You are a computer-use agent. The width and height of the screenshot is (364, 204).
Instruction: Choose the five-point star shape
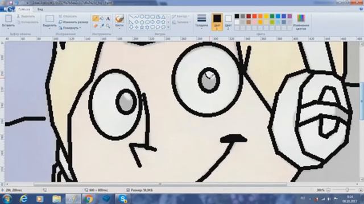142,27
